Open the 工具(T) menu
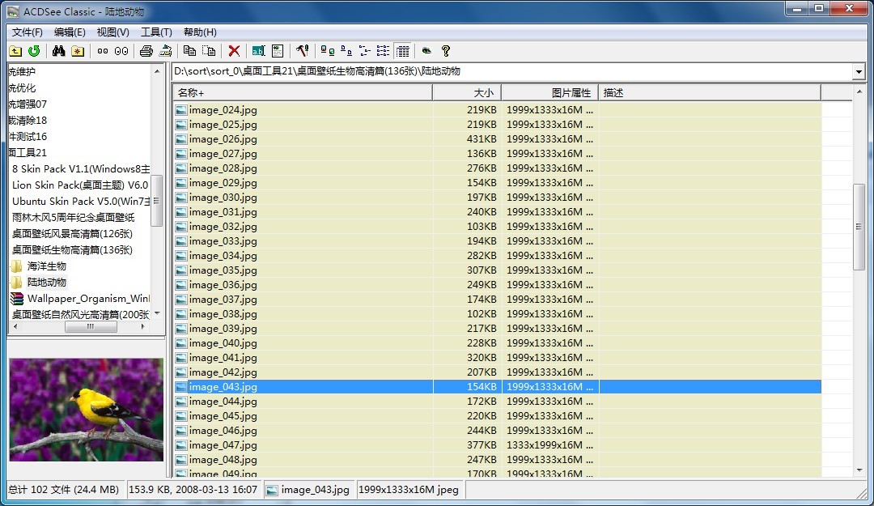874x506 pixels. pos(156,32)
